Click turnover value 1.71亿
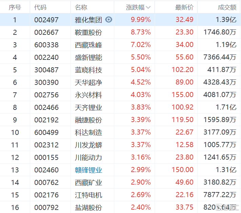 [x=226, y=107]
